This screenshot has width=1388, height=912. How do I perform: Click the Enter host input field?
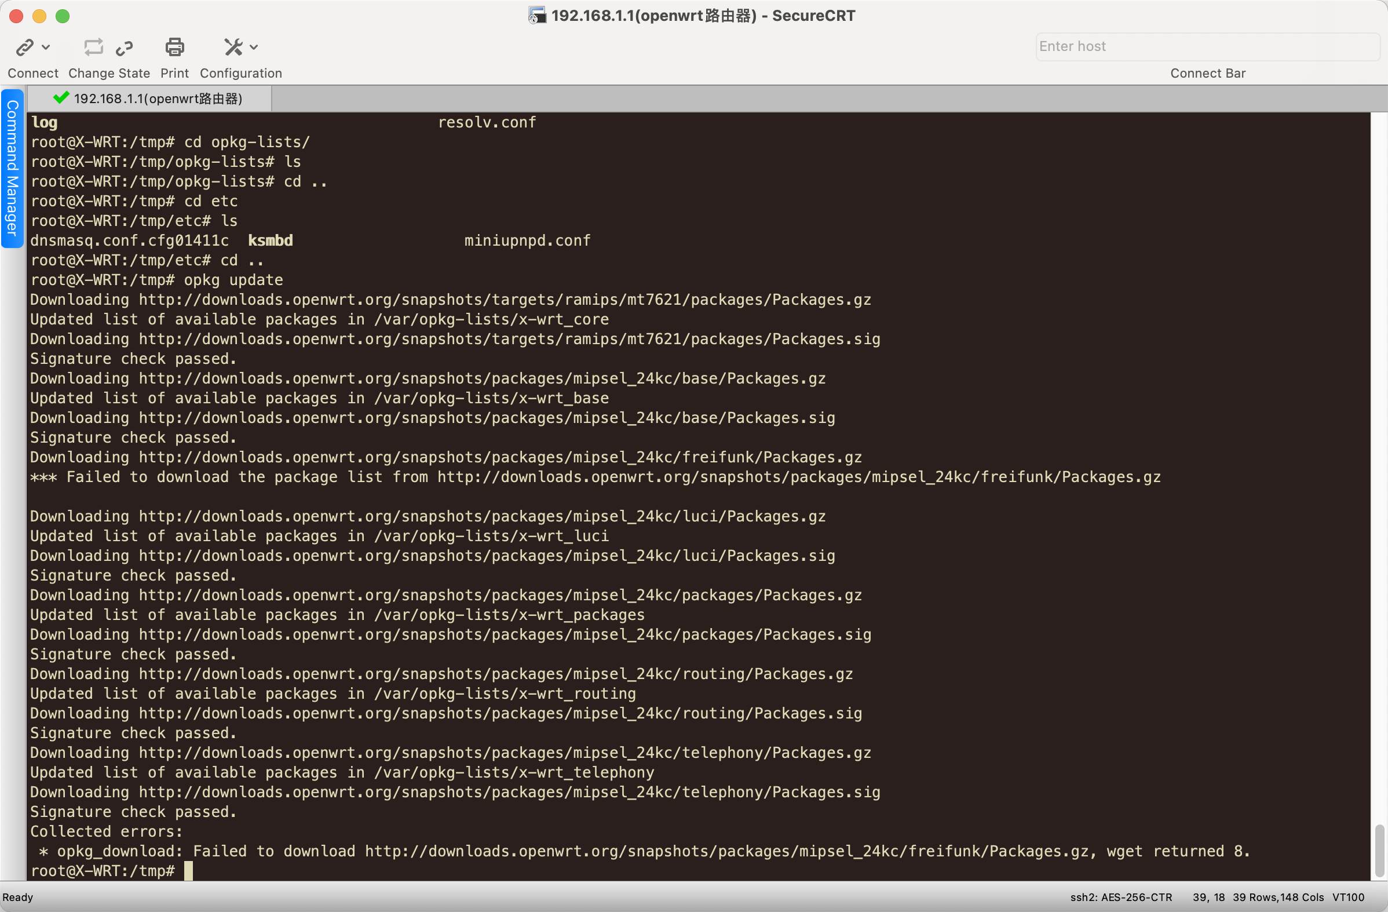[1207, 47]
